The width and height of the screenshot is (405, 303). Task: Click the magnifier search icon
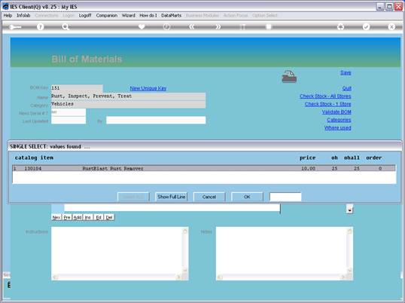click(65, 26)
